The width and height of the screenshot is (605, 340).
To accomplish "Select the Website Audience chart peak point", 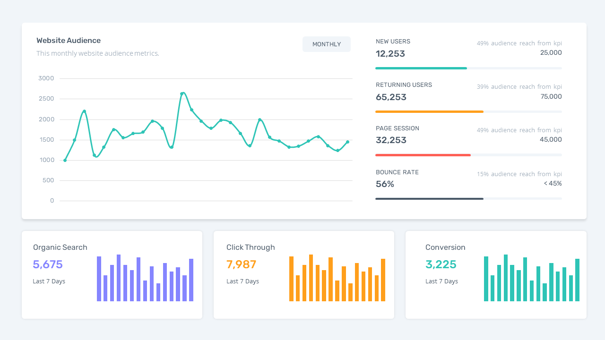I will [x=183, y=93].
